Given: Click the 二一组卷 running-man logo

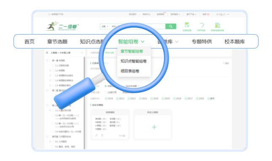Looking at the screenshot, I should (x=62, y=27).
